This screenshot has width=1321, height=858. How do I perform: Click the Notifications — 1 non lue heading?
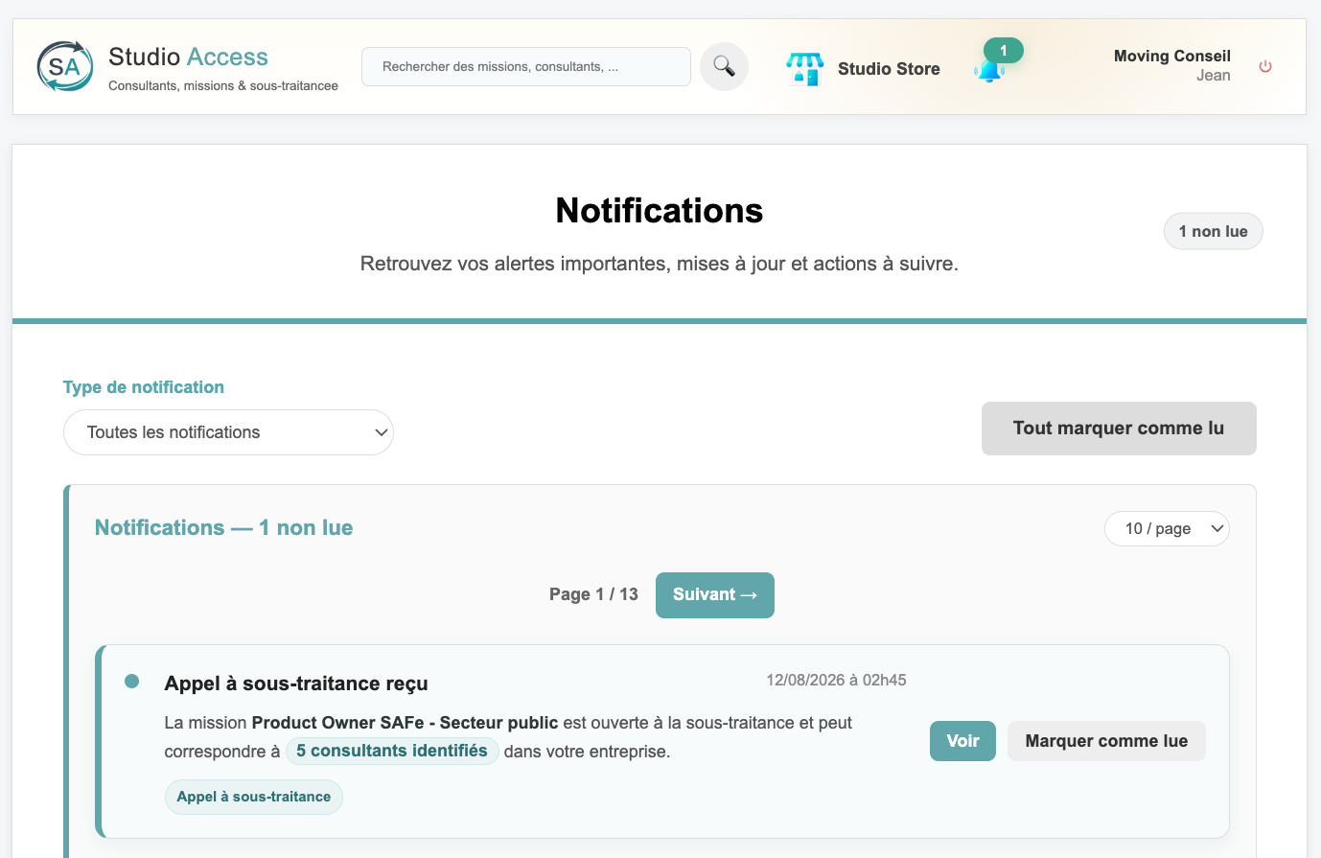[223, 527]
